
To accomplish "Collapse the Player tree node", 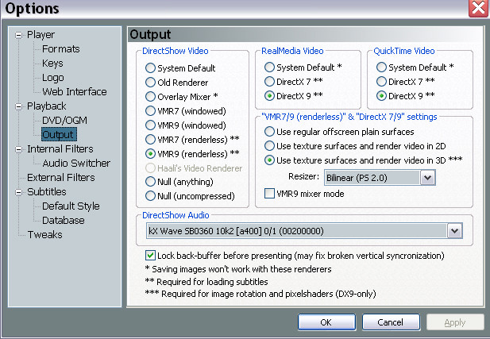I will click(x=19, y=35).
